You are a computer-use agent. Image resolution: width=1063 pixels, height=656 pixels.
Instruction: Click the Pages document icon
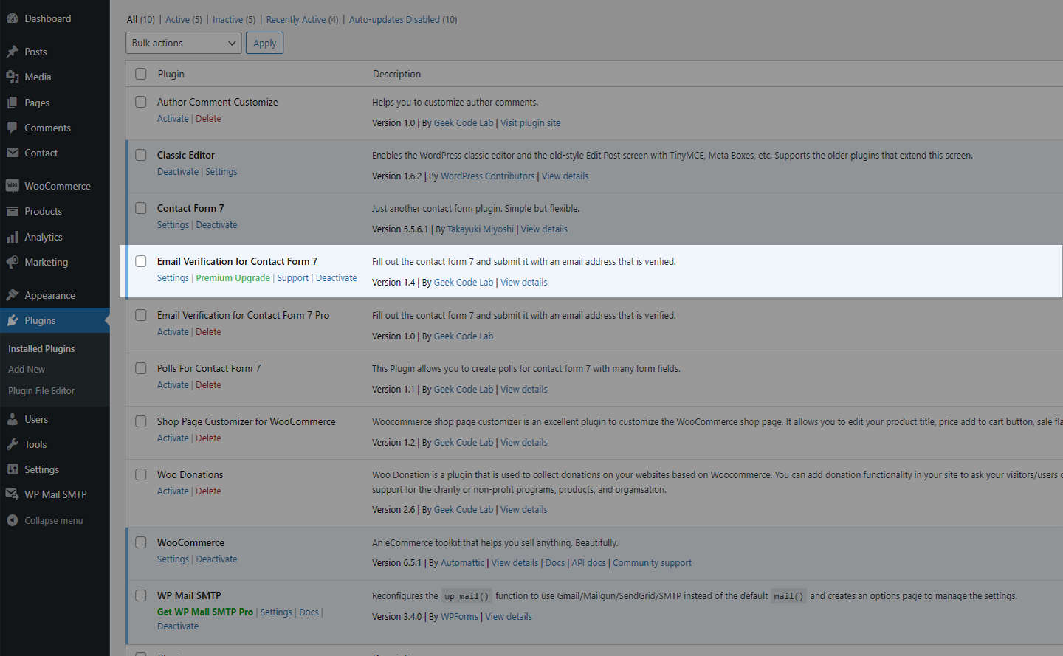point(13,103)
